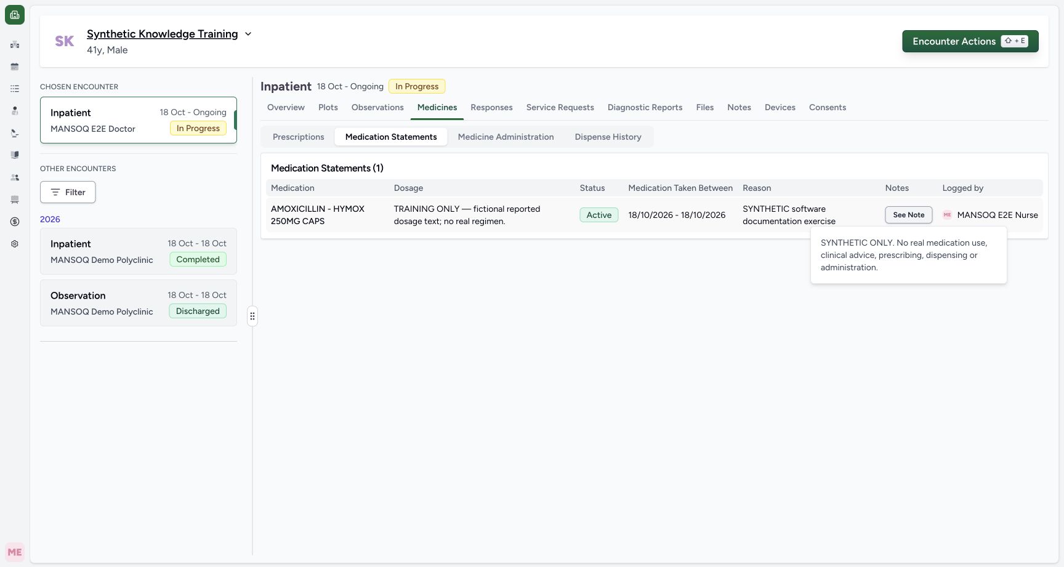Open the settings gear sidebar icon
The width and height of the screenshot is (1064, 567).
[15, 244]
